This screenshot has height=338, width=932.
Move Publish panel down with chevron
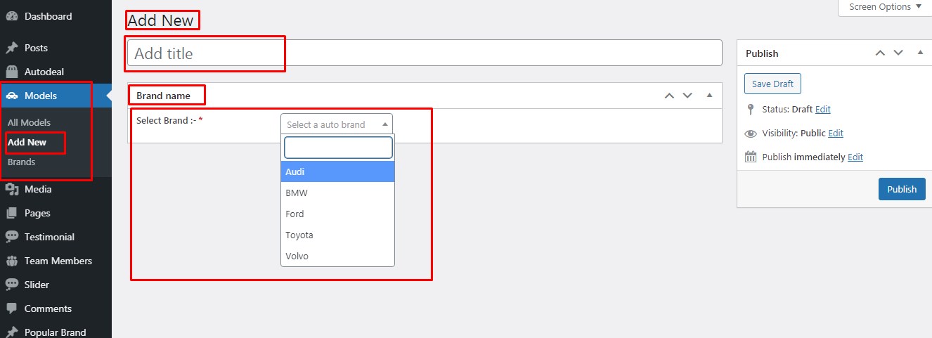[898, 53]
